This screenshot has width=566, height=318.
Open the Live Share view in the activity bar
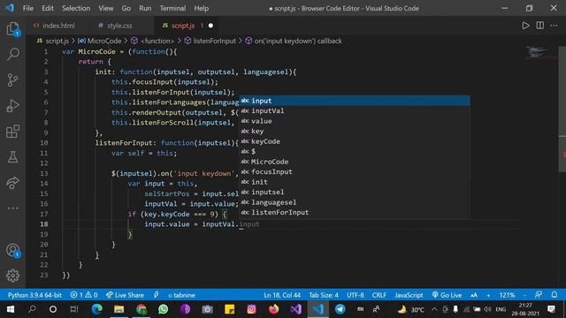point(13,183)
